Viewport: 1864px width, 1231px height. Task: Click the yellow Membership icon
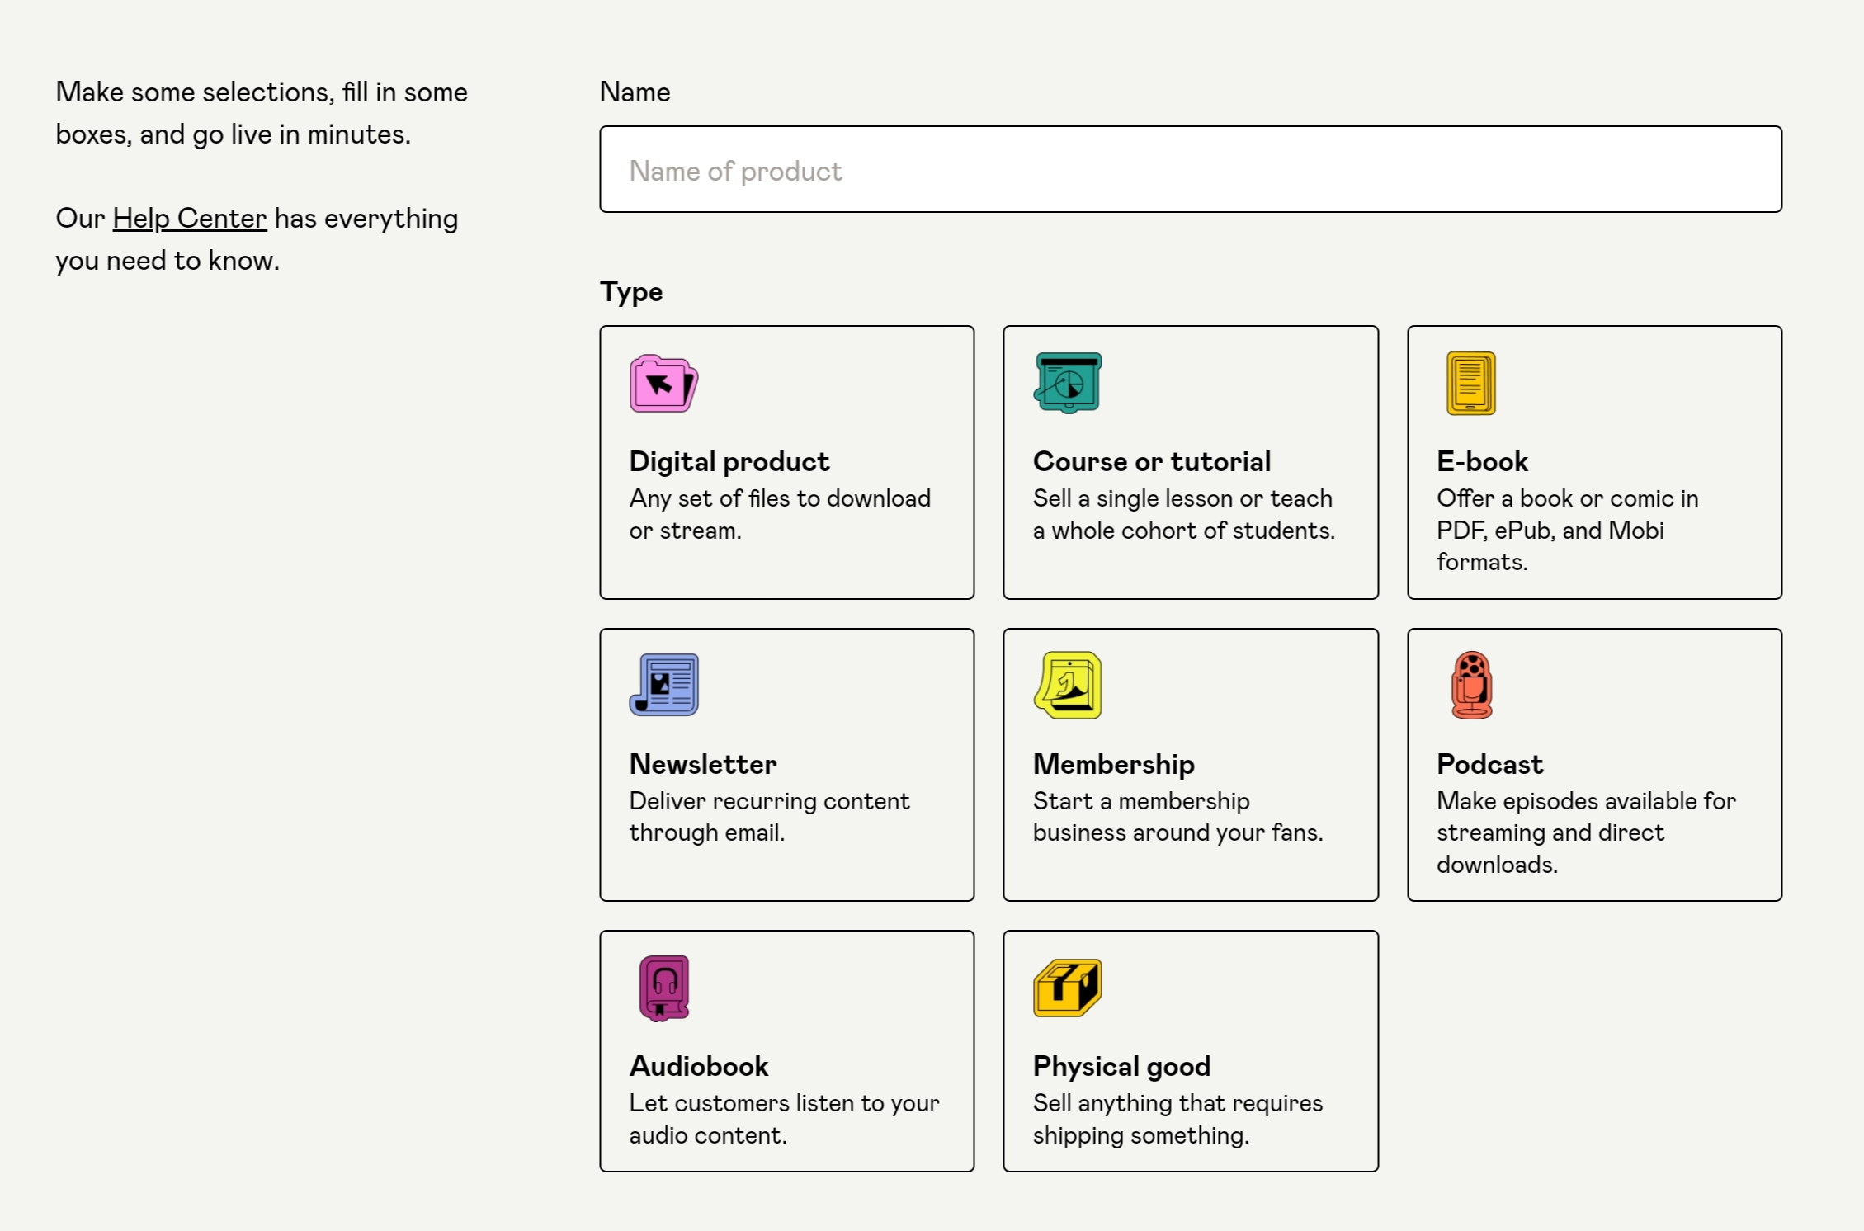point(1068,685)
